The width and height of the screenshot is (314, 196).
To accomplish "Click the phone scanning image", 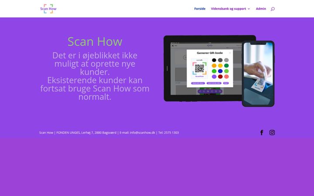I will tap(258, 74).
